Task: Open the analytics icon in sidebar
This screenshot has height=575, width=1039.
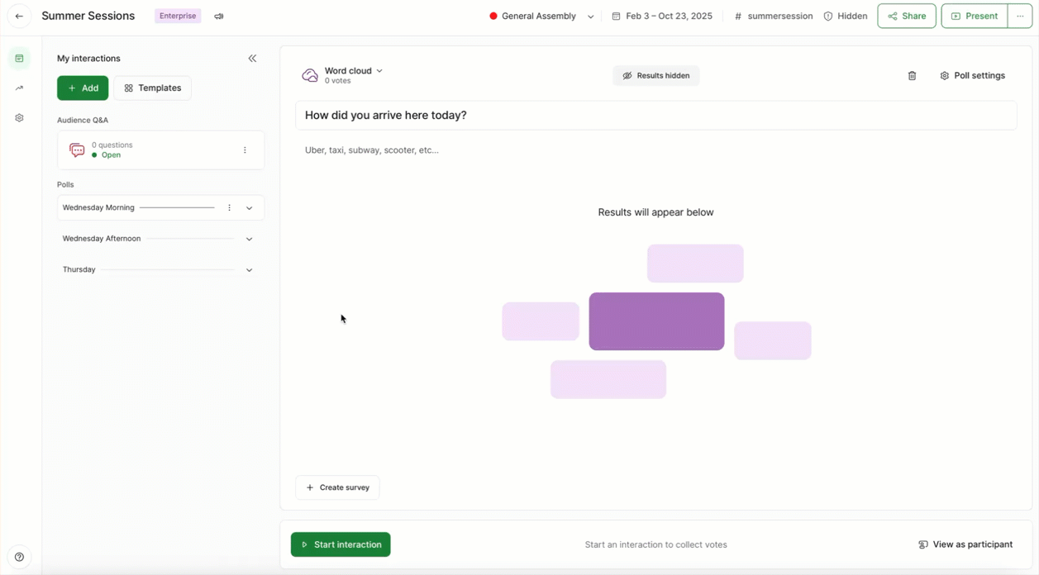Action: (19, 88)
